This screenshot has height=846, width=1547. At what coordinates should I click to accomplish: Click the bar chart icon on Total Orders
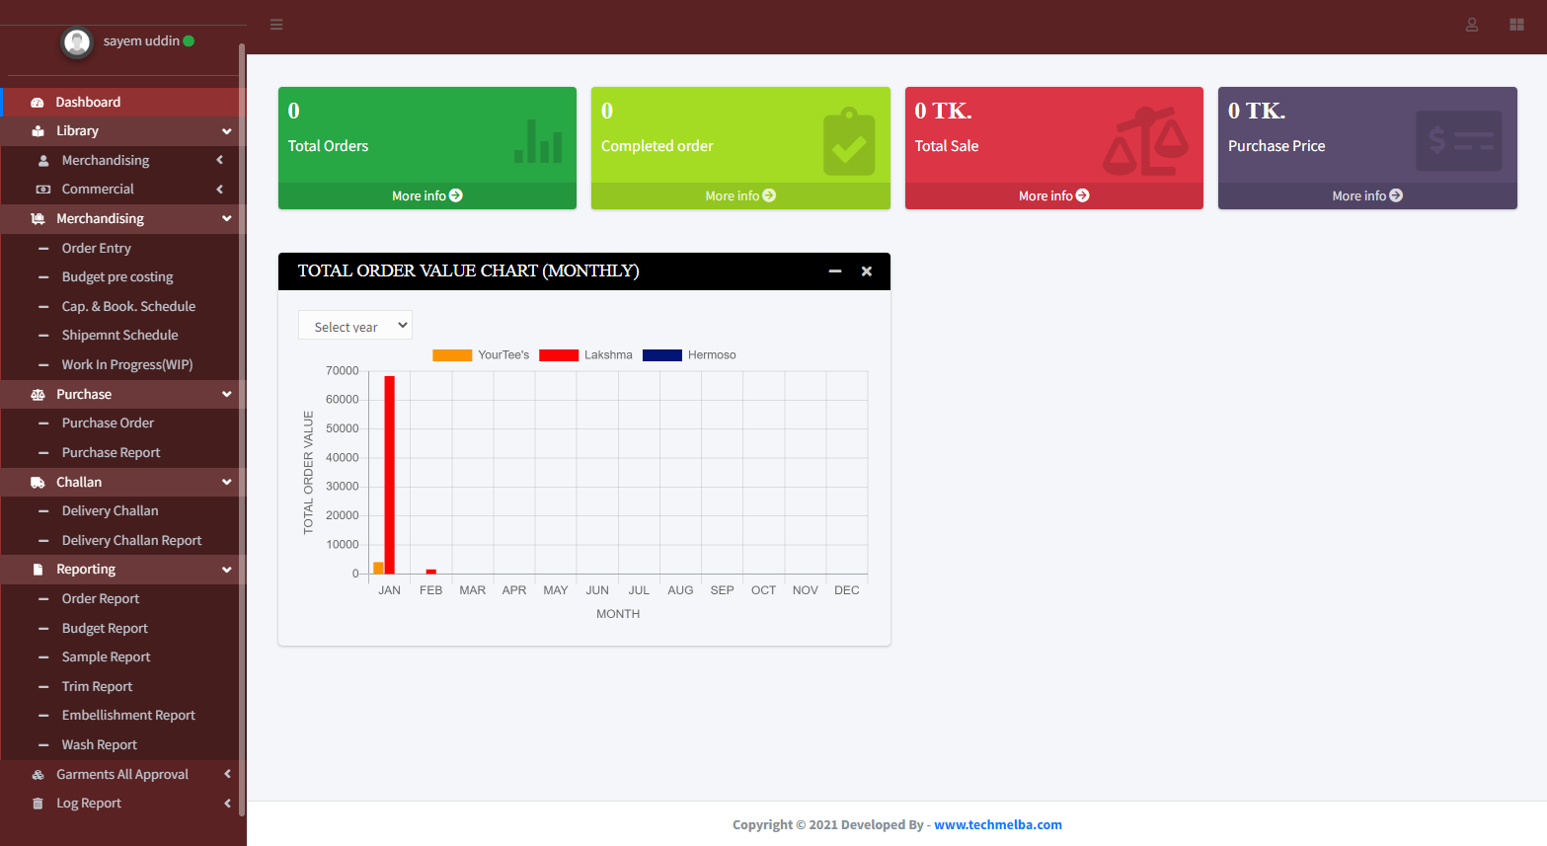(x=538, y=141)
